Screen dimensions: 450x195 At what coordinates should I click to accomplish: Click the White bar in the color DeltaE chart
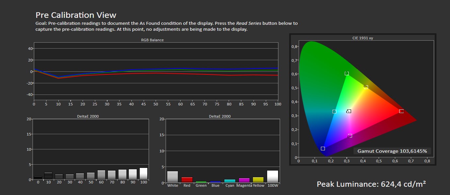coord(173,176)
